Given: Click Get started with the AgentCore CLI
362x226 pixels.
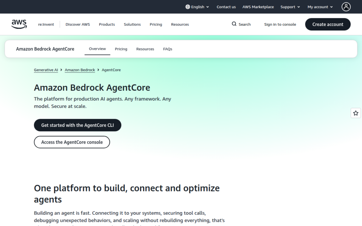Looking at the screenshot, I should click(x=77, y=125).
